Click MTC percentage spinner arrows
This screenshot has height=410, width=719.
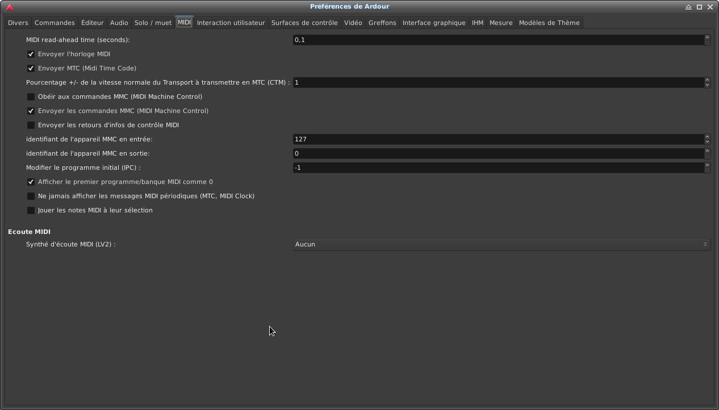tap(707, 82)
